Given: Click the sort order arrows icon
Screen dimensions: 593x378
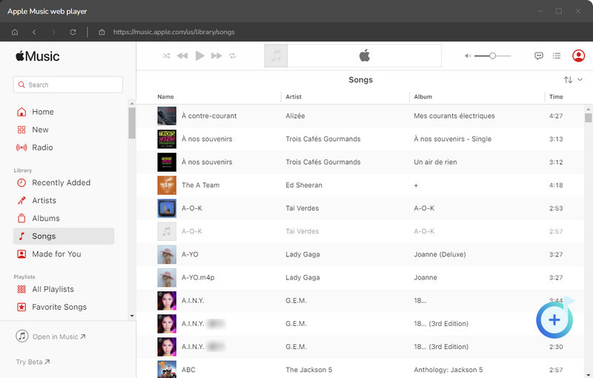Looking at the screenshot, I should coord(568,80).
